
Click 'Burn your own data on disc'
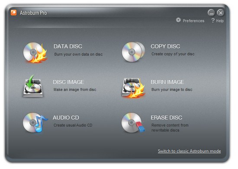pos(78,54)
